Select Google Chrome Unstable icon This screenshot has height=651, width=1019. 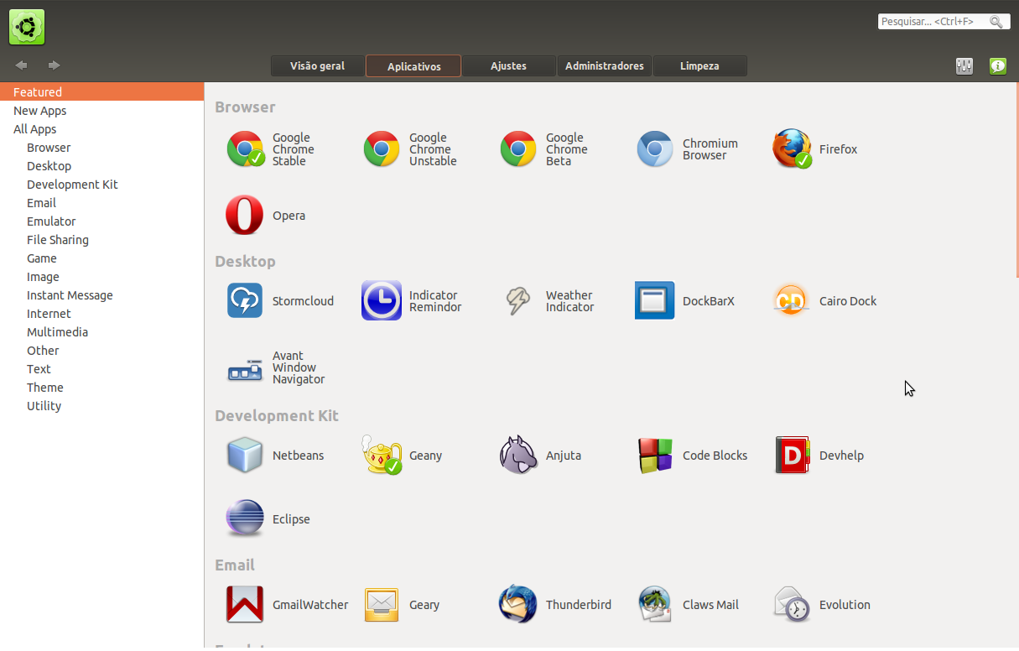pyautogui.click(x=382, y=149)
